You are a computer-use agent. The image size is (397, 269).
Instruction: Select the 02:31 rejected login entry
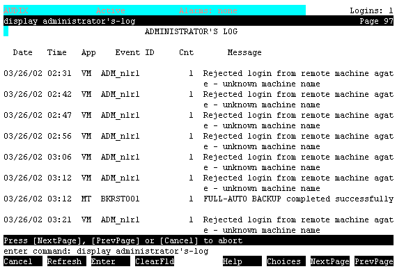coord(198,79)
